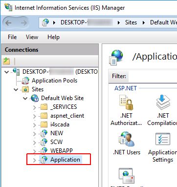Select the DESKTOP server label in tree
The height and width of the screenshot is (187, 177).
coord(60,72)
